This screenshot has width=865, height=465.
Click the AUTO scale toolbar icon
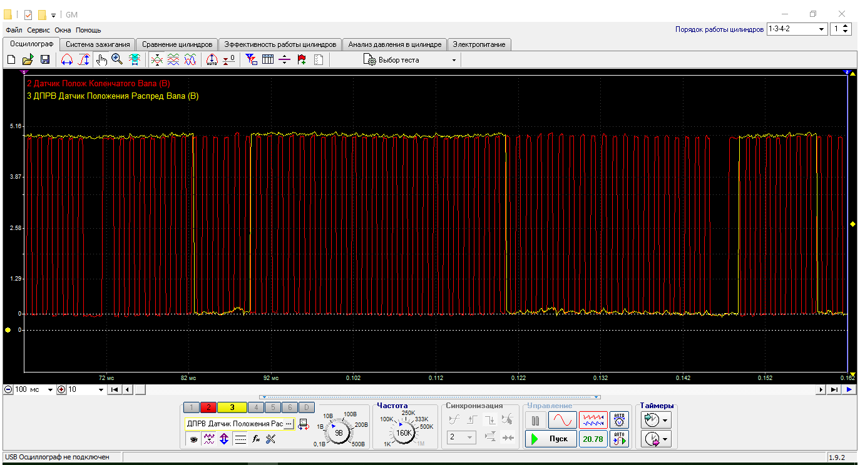[x=212, y=59]
